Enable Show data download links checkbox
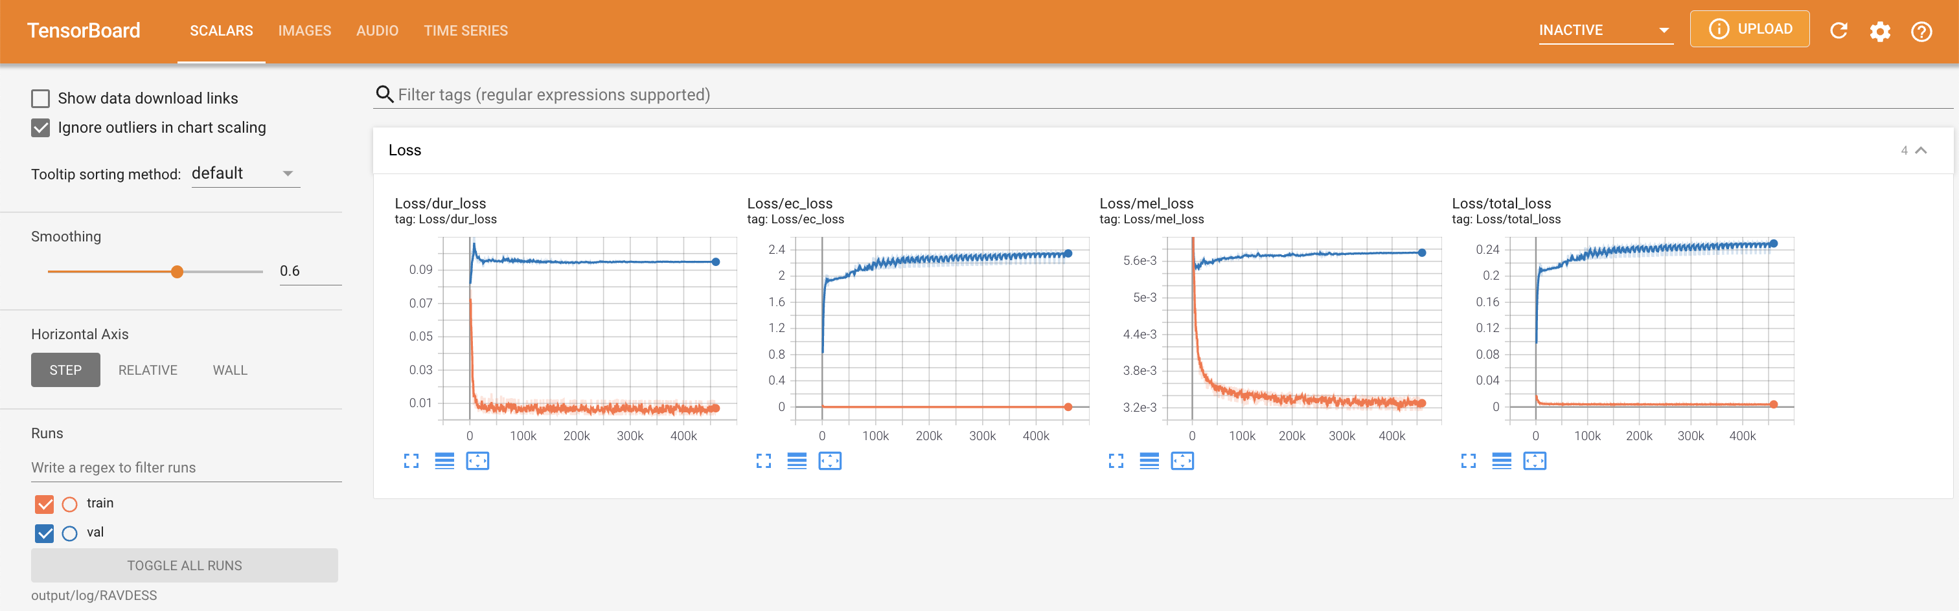 (x=40, y=99)
